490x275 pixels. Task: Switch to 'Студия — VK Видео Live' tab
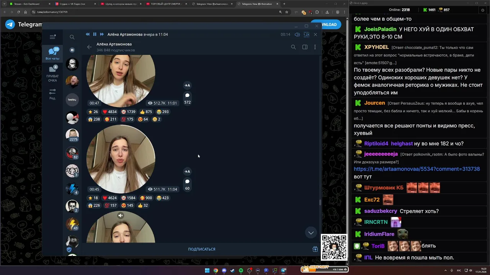click(x=74, y=4)
